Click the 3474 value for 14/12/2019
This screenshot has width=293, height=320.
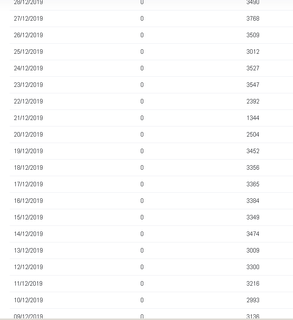click(253, 234)
